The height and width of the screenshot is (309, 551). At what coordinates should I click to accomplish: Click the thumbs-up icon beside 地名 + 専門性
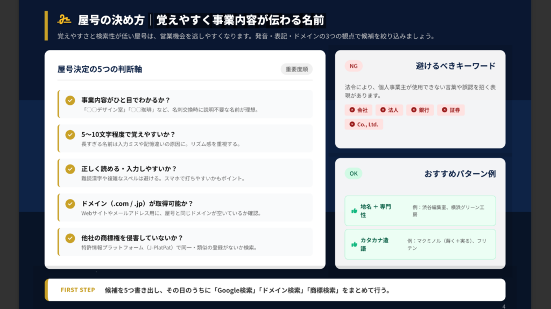pyautogui.click(x=354, y=211)
